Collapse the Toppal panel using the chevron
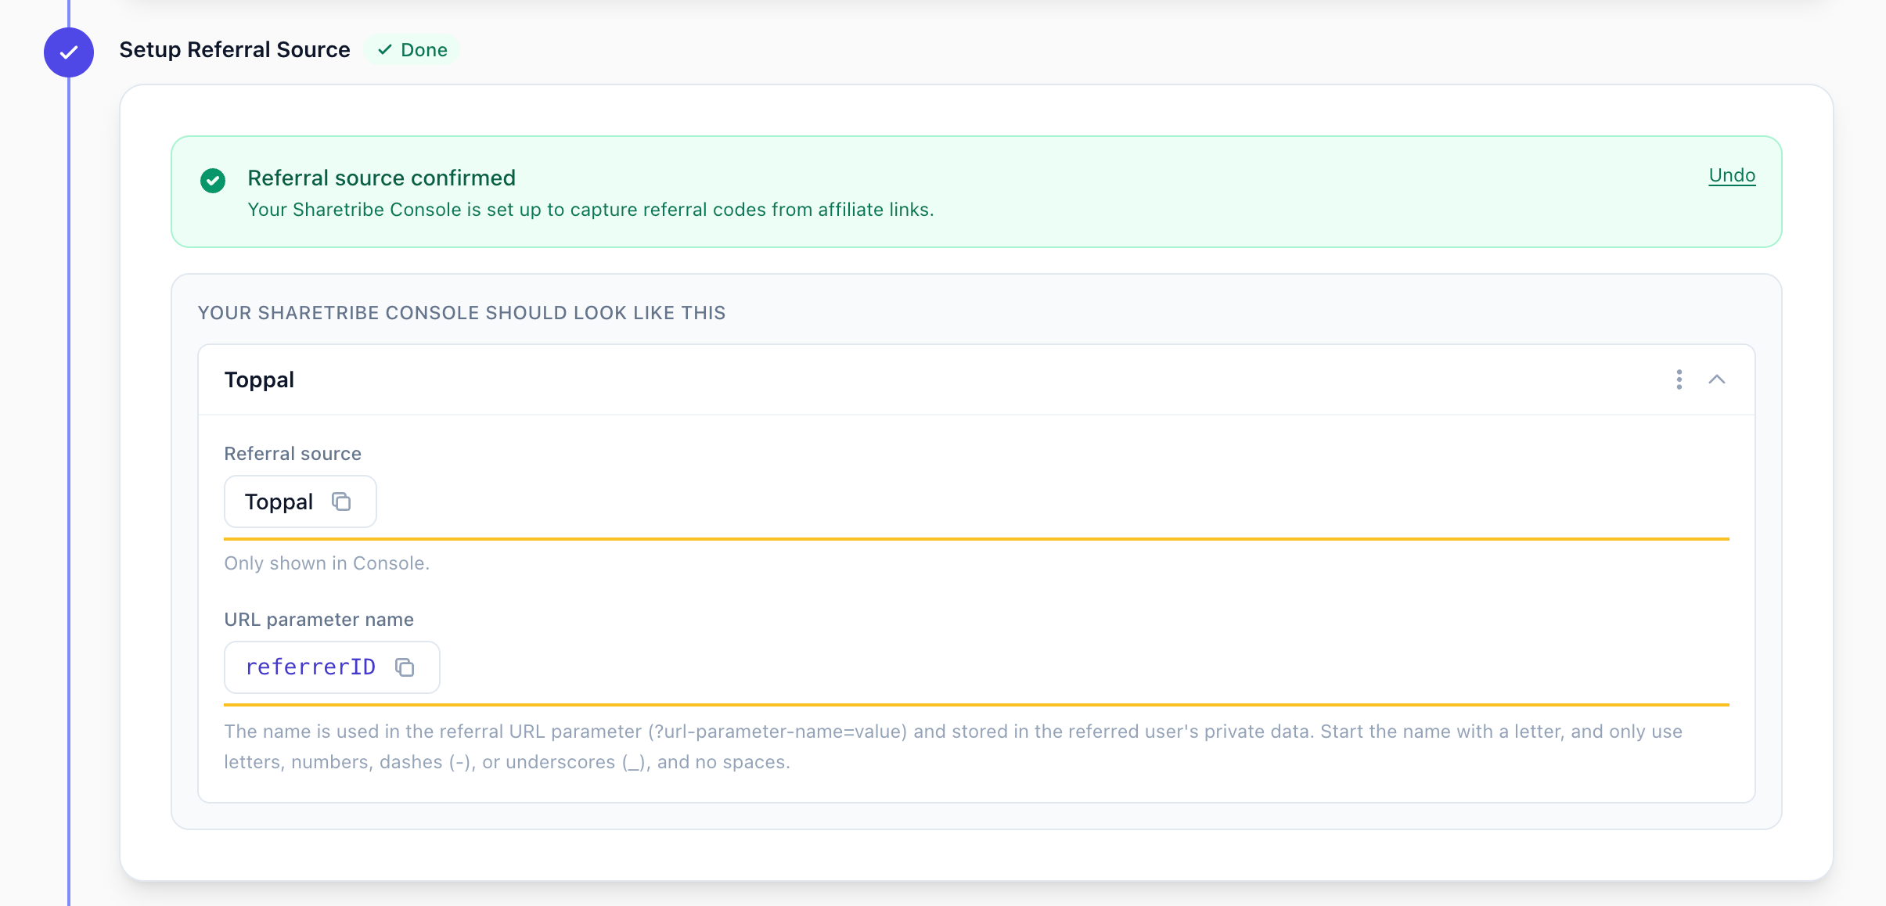 (1717, 379)
